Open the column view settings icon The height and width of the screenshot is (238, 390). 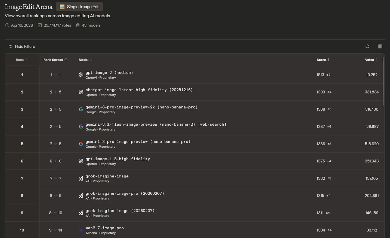[380, 46]
